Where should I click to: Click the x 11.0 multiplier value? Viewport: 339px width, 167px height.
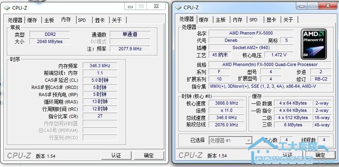pyautogui.click(x=226, y=110)
